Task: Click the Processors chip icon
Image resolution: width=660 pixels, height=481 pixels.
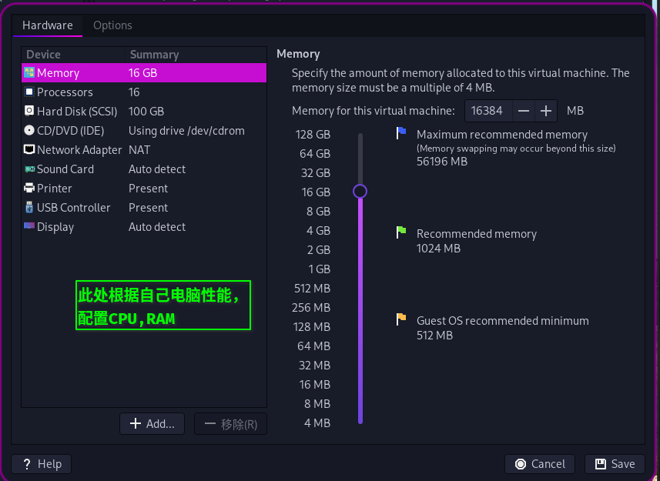Action: (x=29, y=92)
